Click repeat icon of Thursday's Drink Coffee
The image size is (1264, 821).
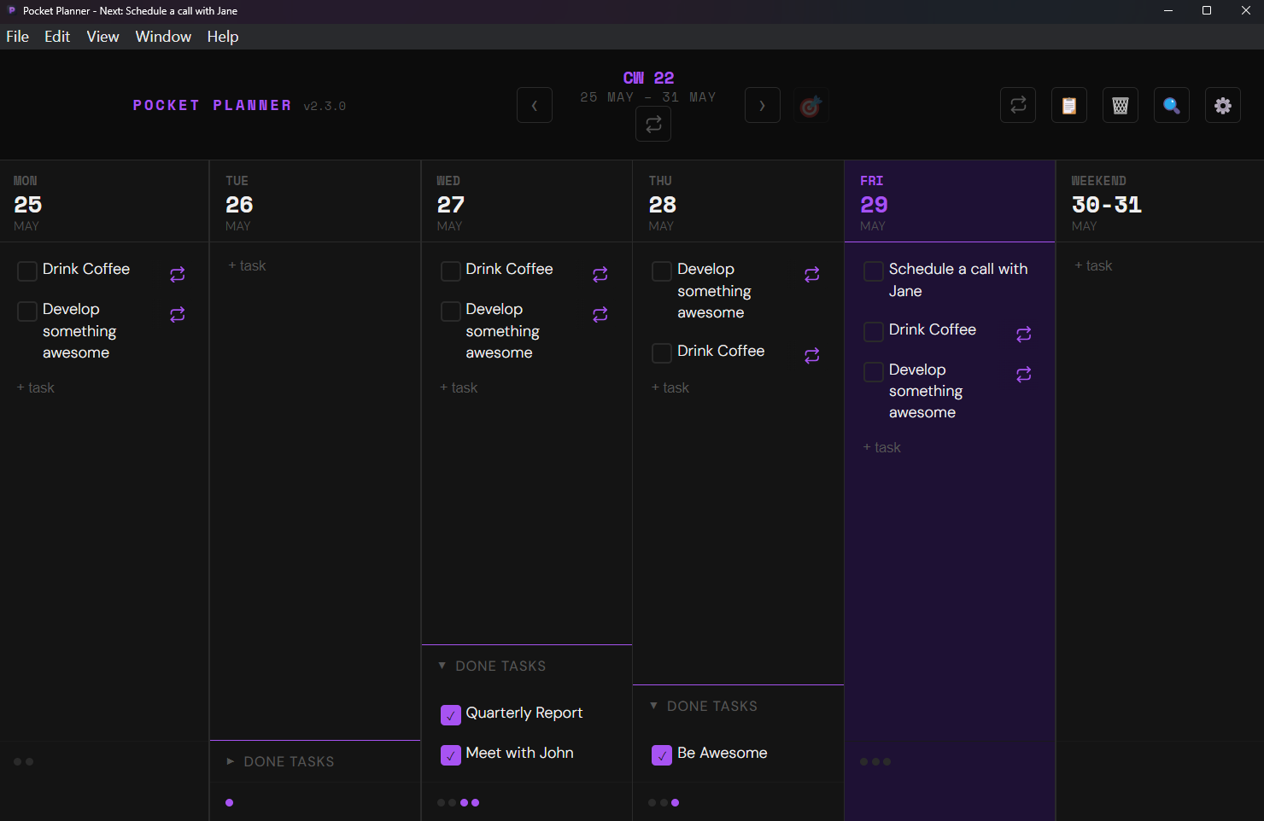[x=812, y=356]
